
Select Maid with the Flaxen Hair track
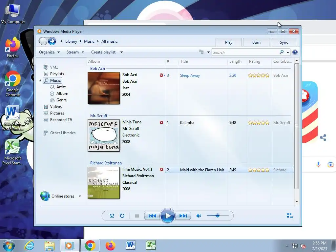(202, 170)
